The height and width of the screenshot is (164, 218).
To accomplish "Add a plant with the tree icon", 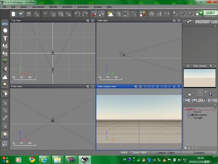I will pos(5,61).
